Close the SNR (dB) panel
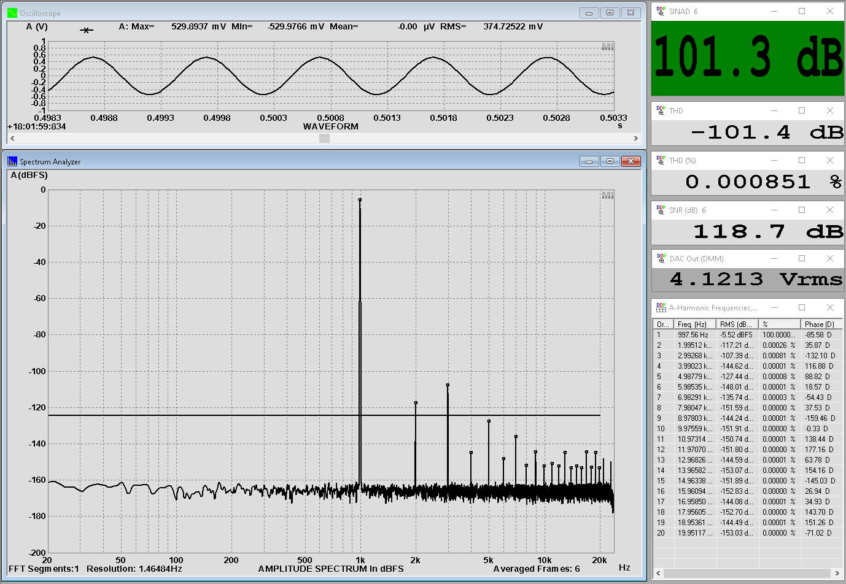The width and height of the screenshot is (846, 584). tap(830, 210)
